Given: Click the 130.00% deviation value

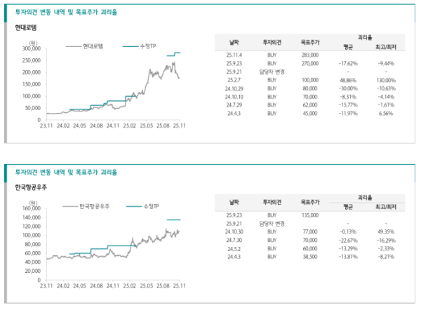Looking at the screenshot, I should [386, 80].
